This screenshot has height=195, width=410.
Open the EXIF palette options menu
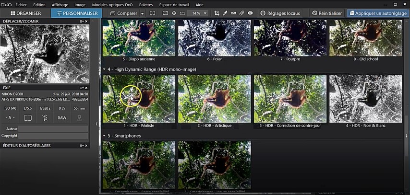click(82, 88)
